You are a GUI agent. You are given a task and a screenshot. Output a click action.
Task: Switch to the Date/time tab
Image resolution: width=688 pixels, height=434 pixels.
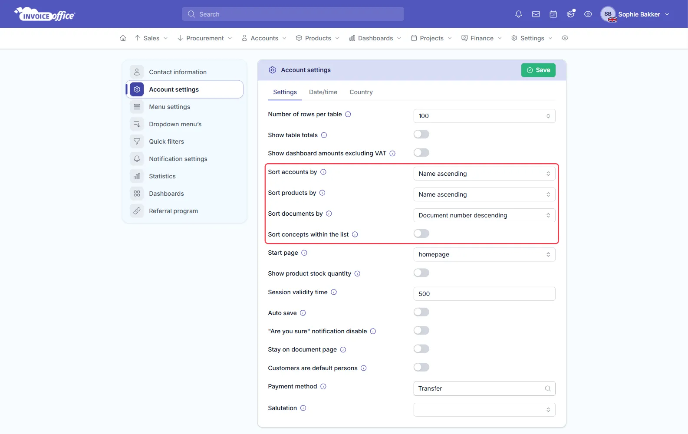click(323, 92)
